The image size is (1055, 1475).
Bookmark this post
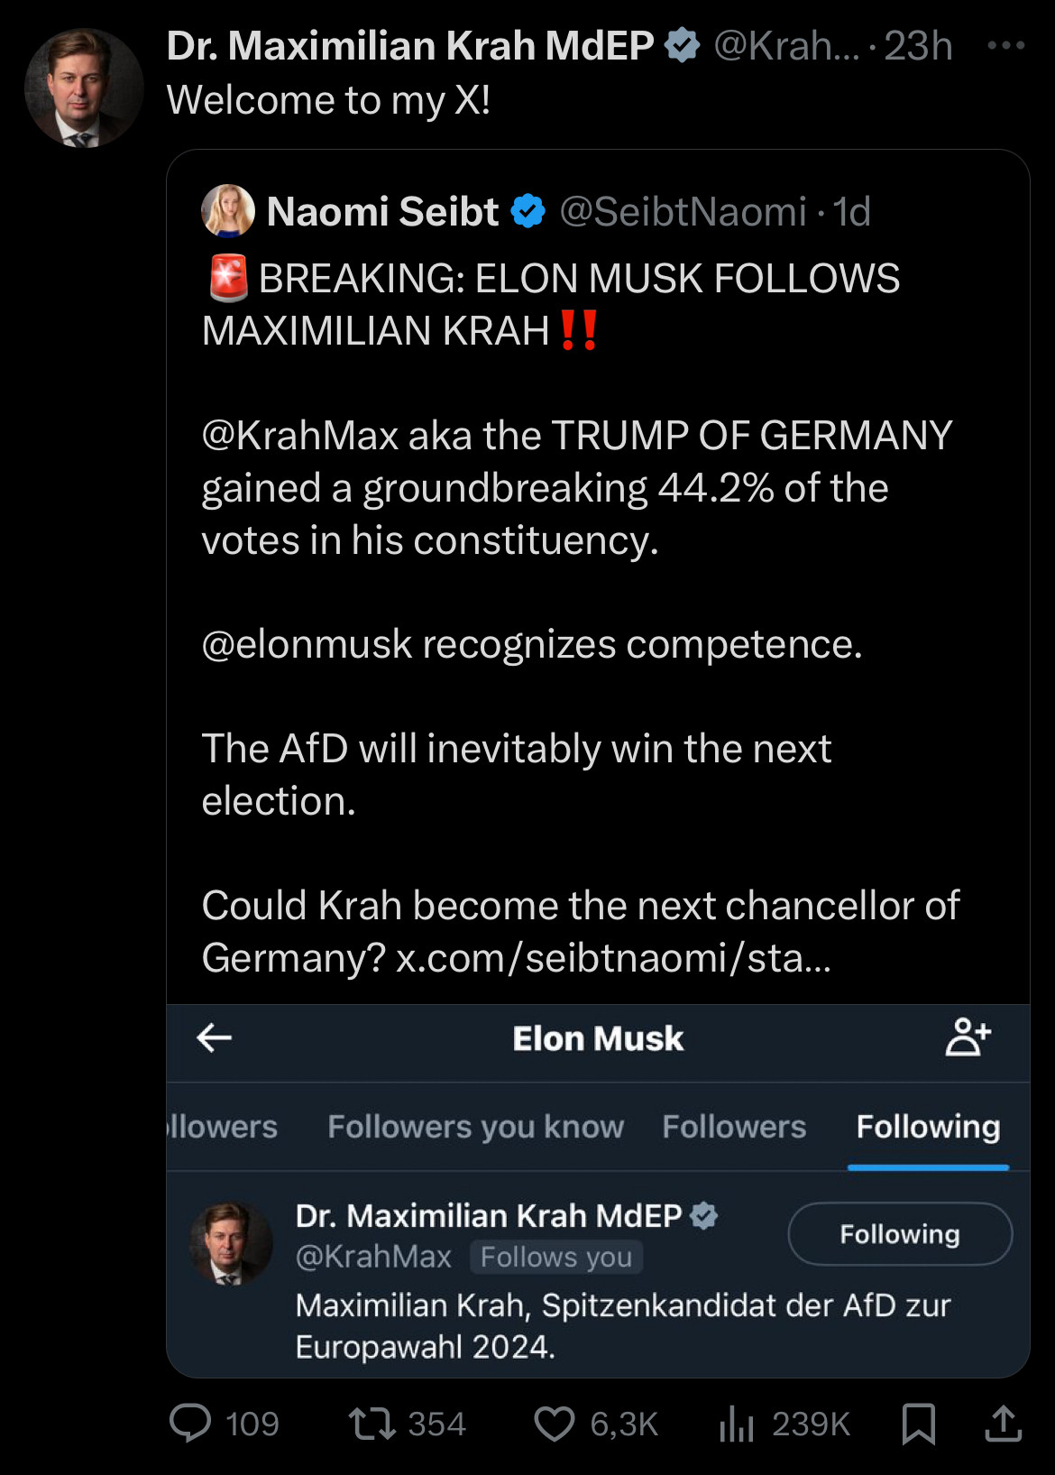[918, 1424]
